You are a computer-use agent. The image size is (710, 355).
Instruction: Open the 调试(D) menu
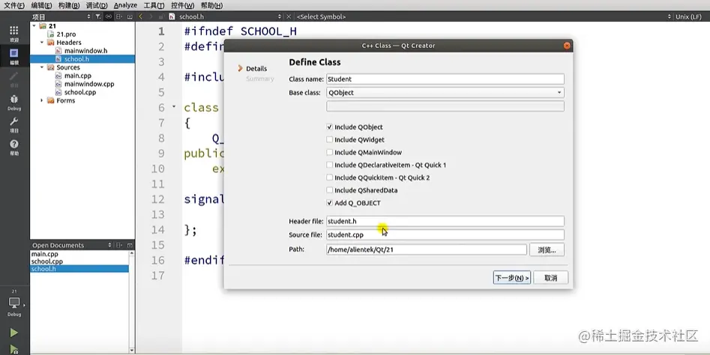(x=97, y=5)
